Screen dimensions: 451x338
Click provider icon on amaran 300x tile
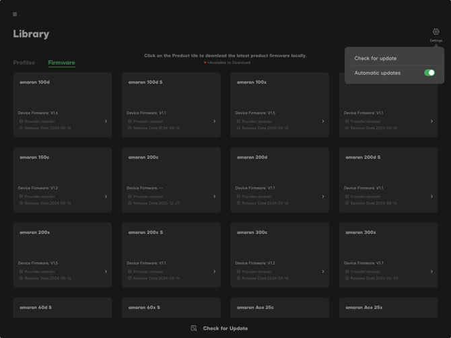click(347, 271)
